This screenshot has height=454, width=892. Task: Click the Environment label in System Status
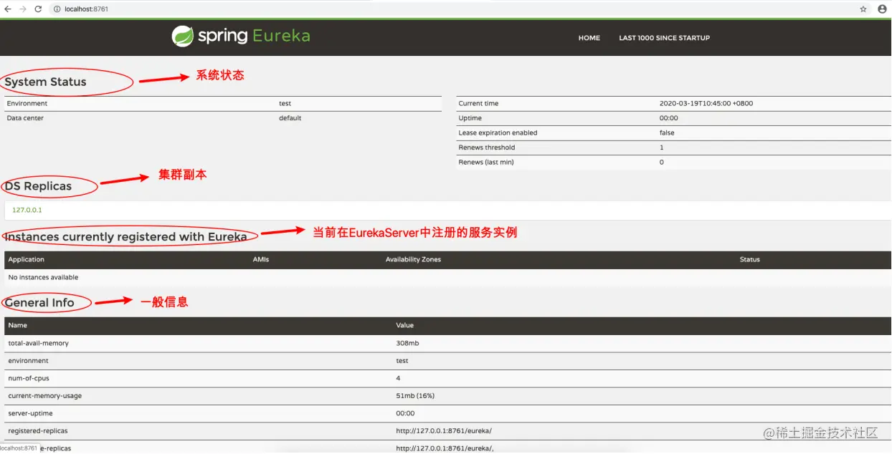(27, 104)
